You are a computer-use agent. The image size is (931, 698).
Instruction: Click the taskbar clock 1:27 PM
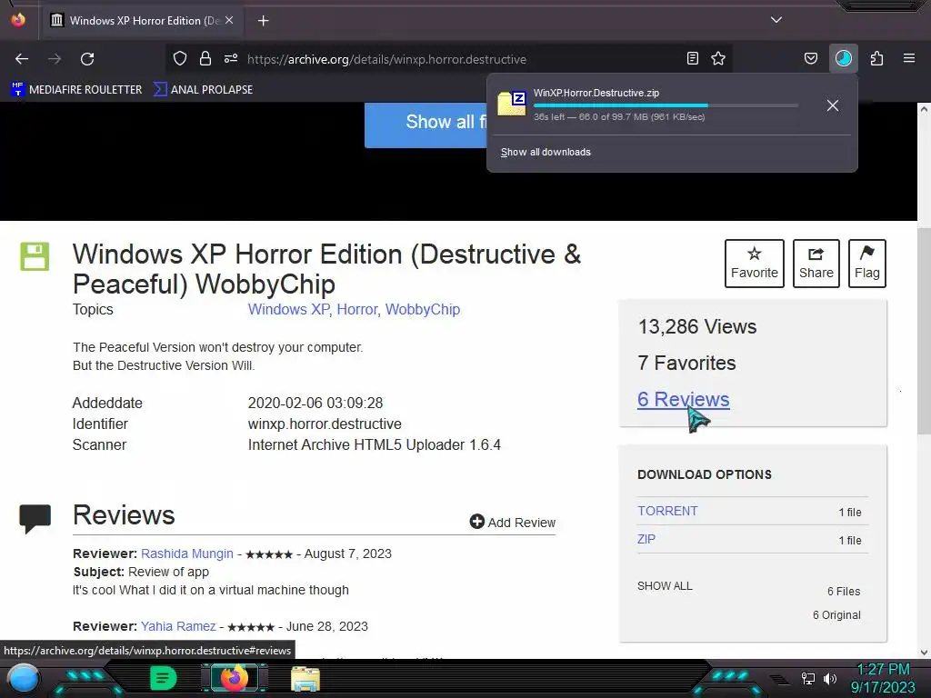pos(883,670)
